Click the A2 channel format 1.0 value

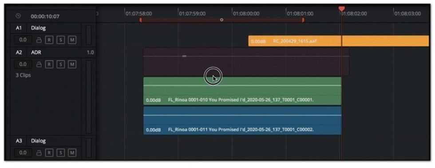[x=90, y=52]
